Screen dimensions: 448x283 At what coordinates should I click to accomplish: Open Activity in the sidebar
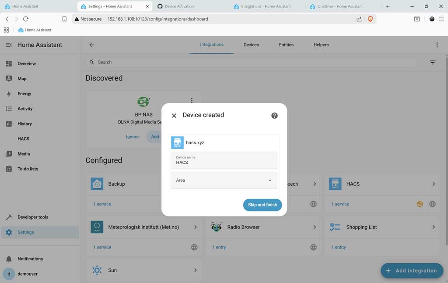(x=40, y=109)
